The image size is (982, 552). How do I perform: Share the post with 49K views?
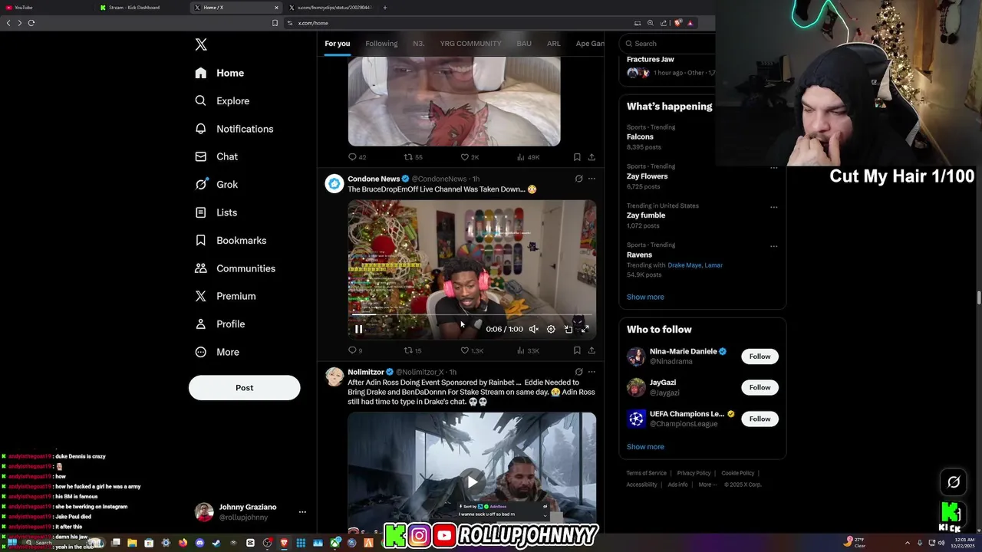click(592, 157)
